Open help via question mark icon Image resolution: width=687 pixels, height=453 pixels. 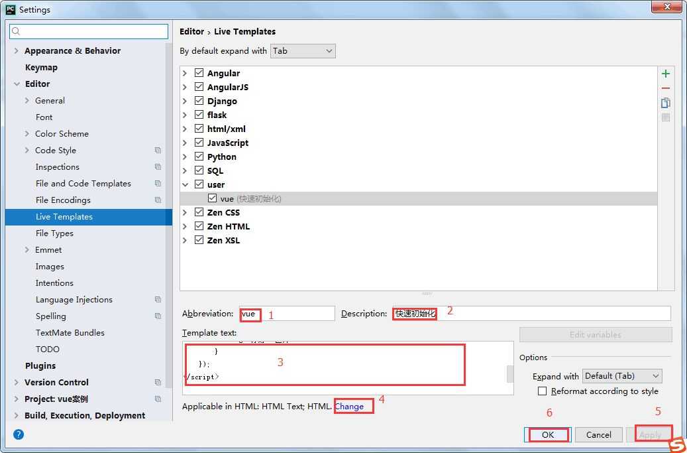pos(19,434)
